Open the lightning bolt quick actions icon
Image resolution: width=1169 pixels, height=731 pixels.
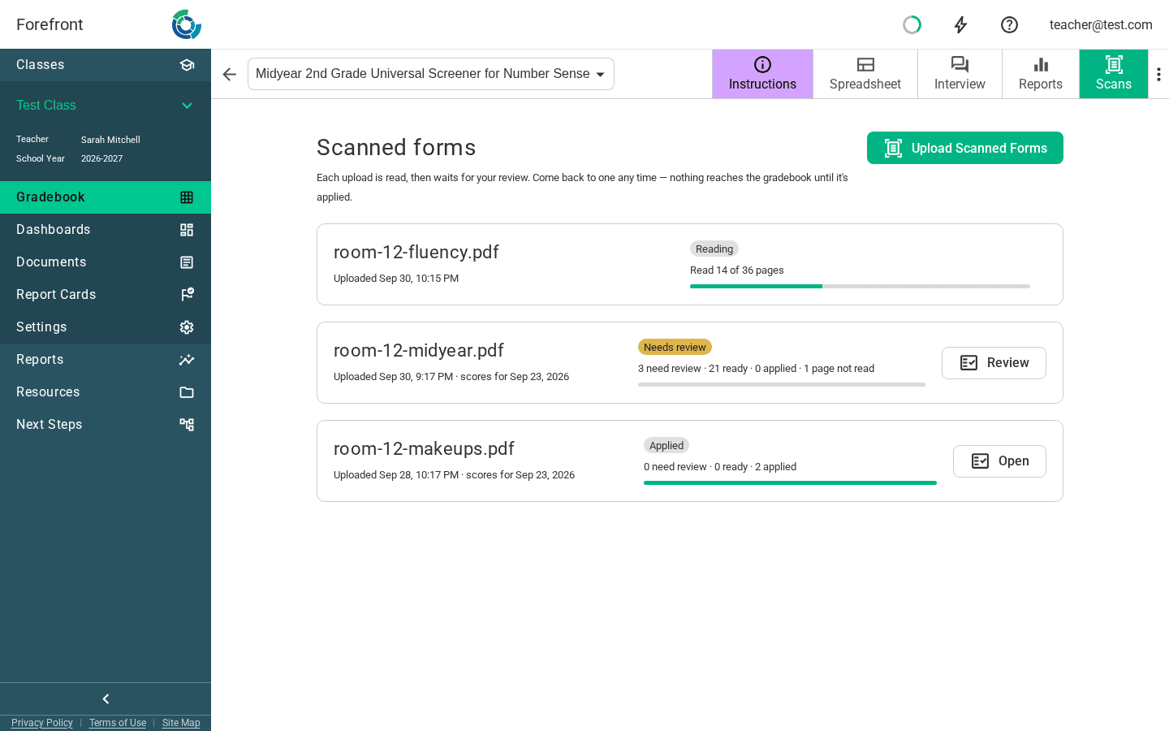(960, 24)
